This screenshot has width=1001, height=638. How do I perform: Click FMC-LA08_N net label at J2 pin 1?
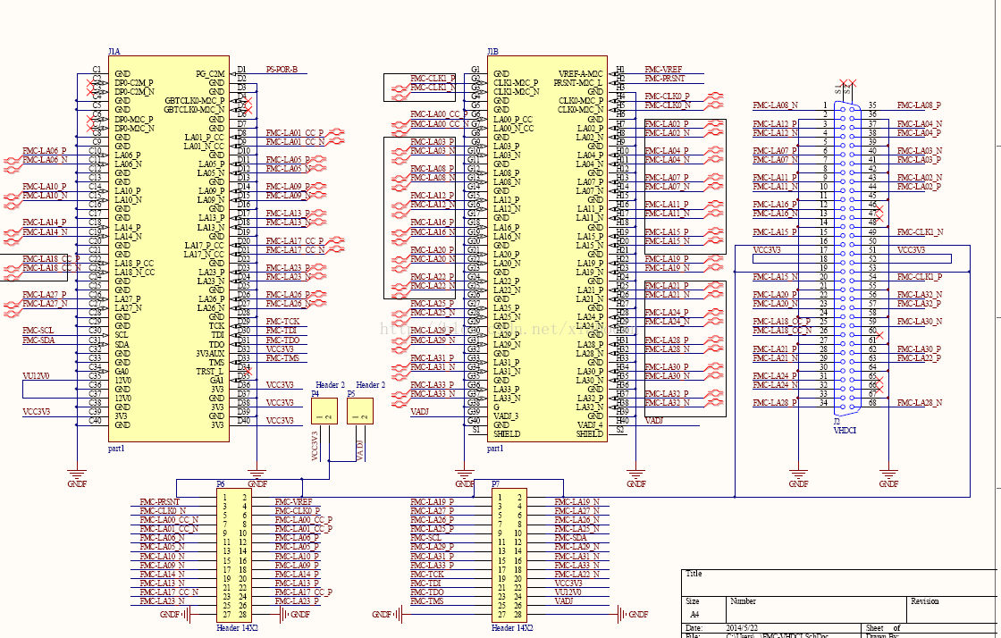(x=775, y=105)
